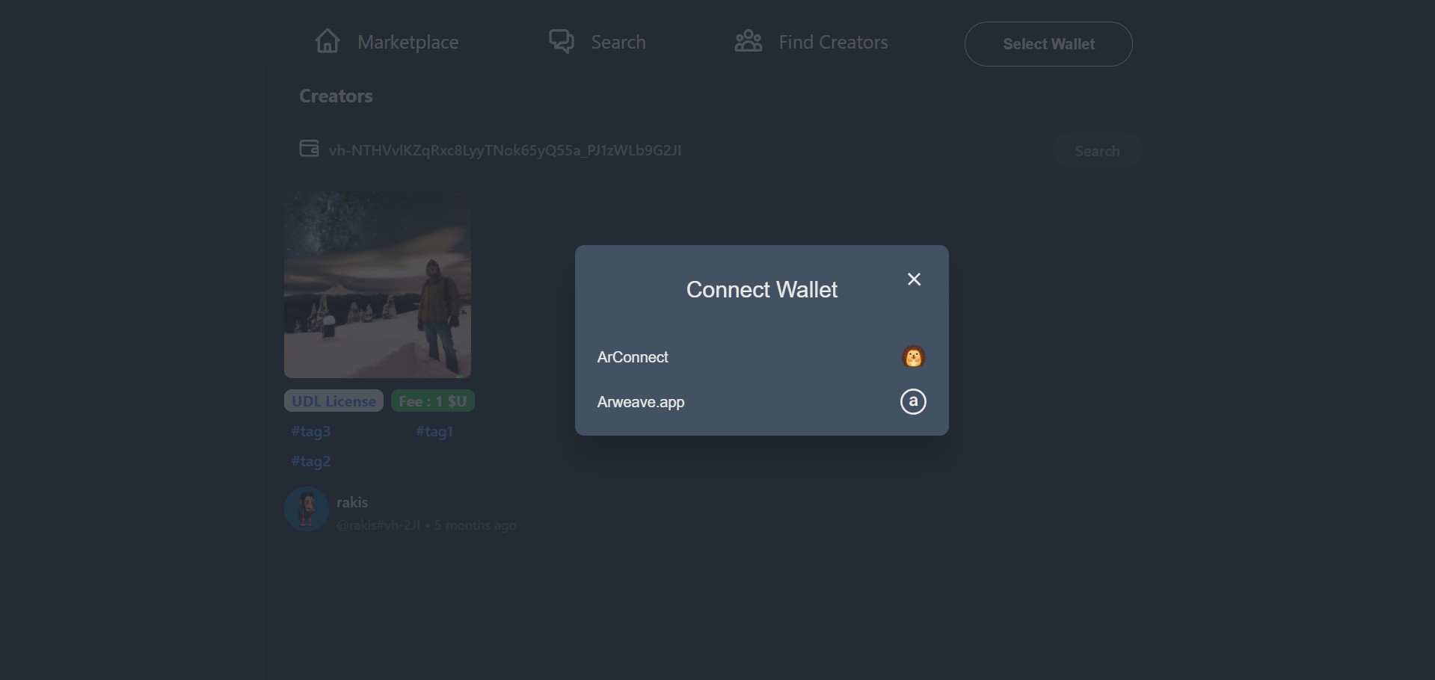
Task: Choose the ArConnect wallet option
Action: [x=761, y=357]
